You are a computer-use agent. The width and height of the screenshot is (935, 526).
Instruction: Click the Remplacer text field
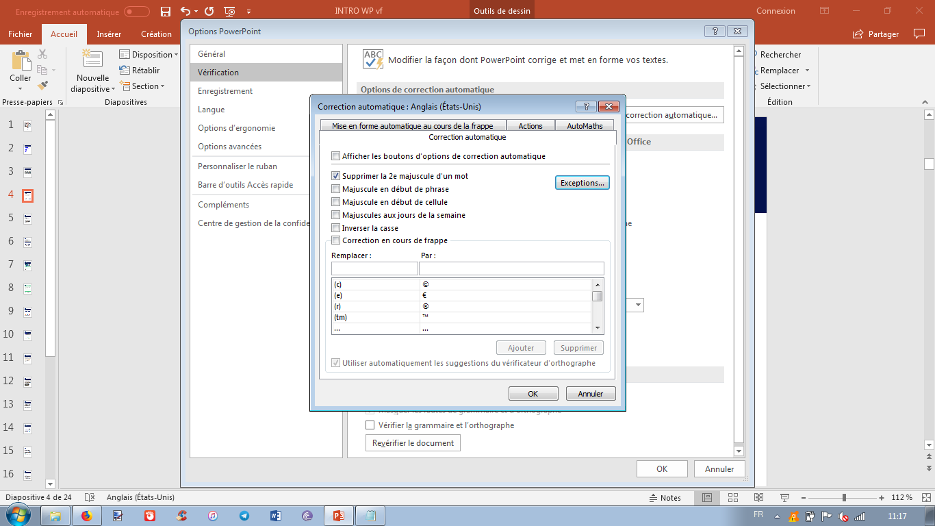click(374, 268)
